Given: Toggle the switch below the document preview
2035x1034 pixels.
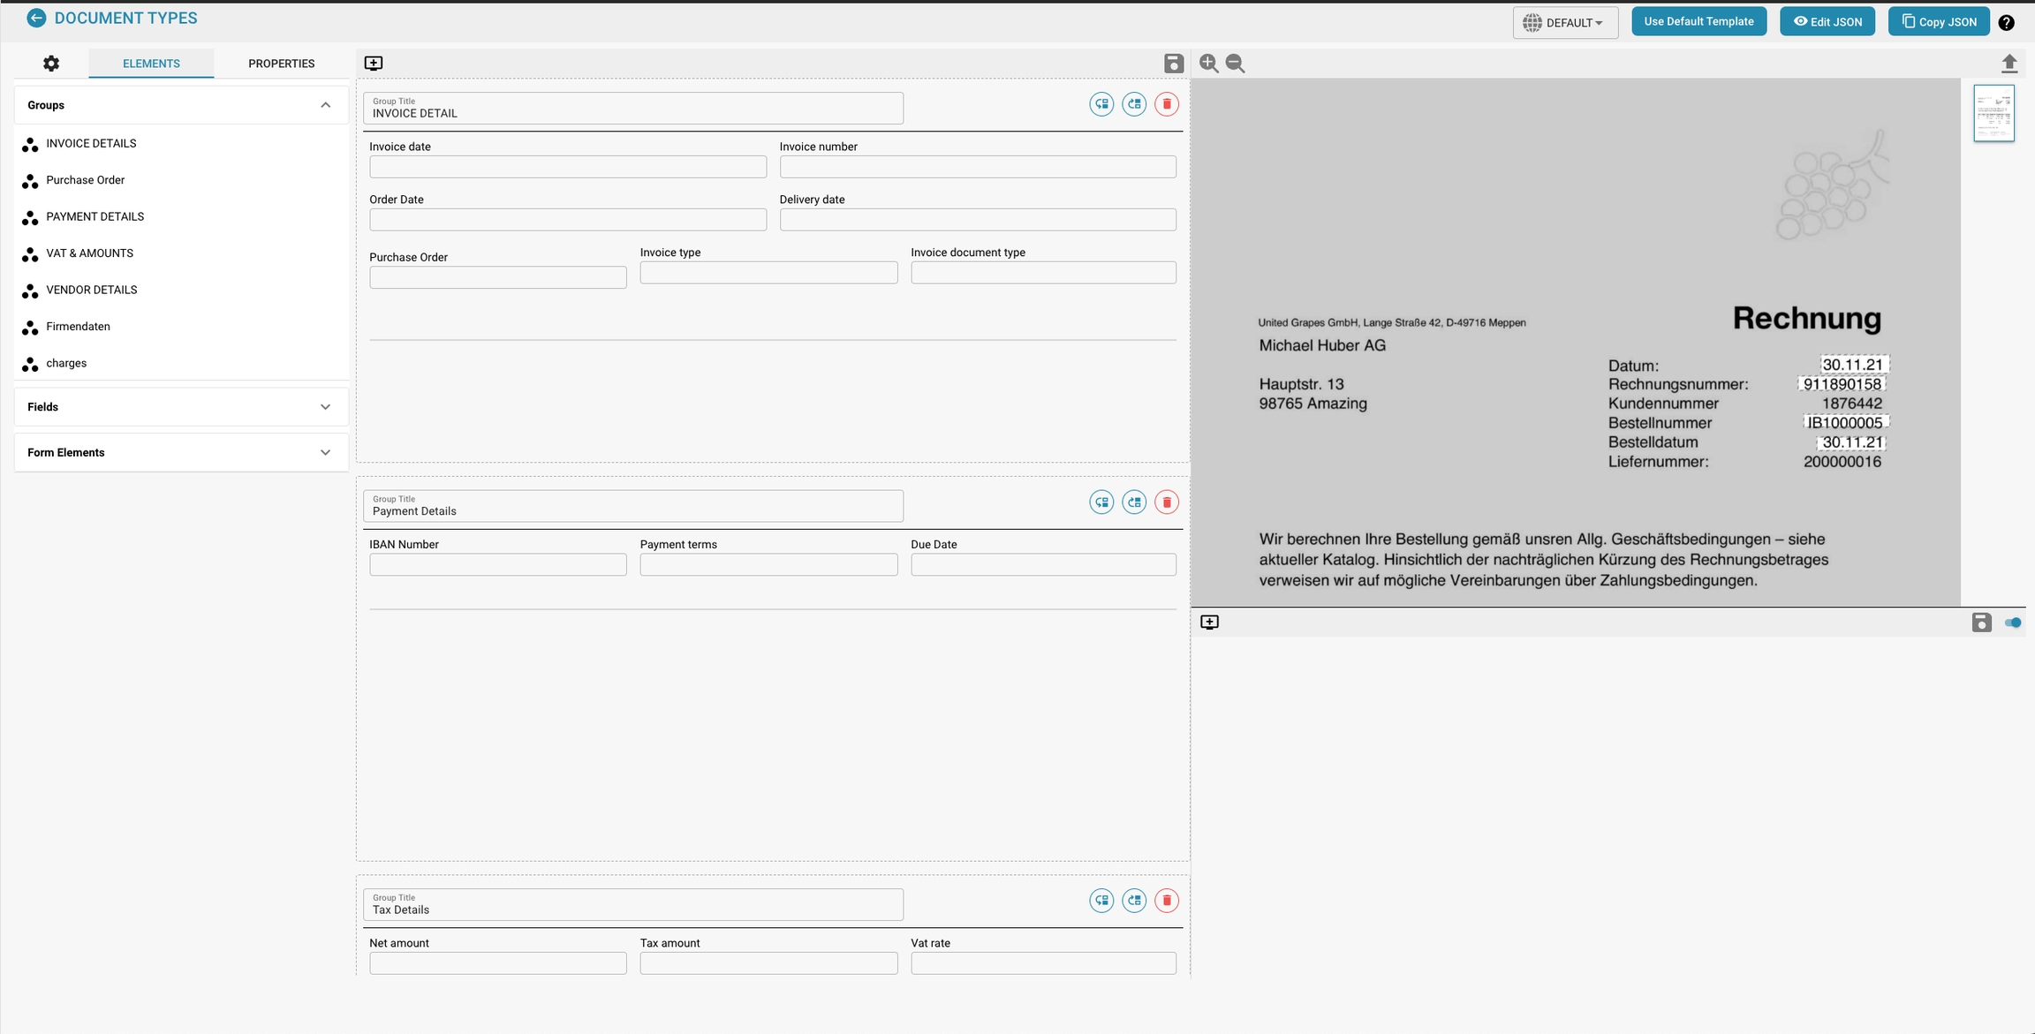Looking at the screenshot, I should click(2013, 623).
